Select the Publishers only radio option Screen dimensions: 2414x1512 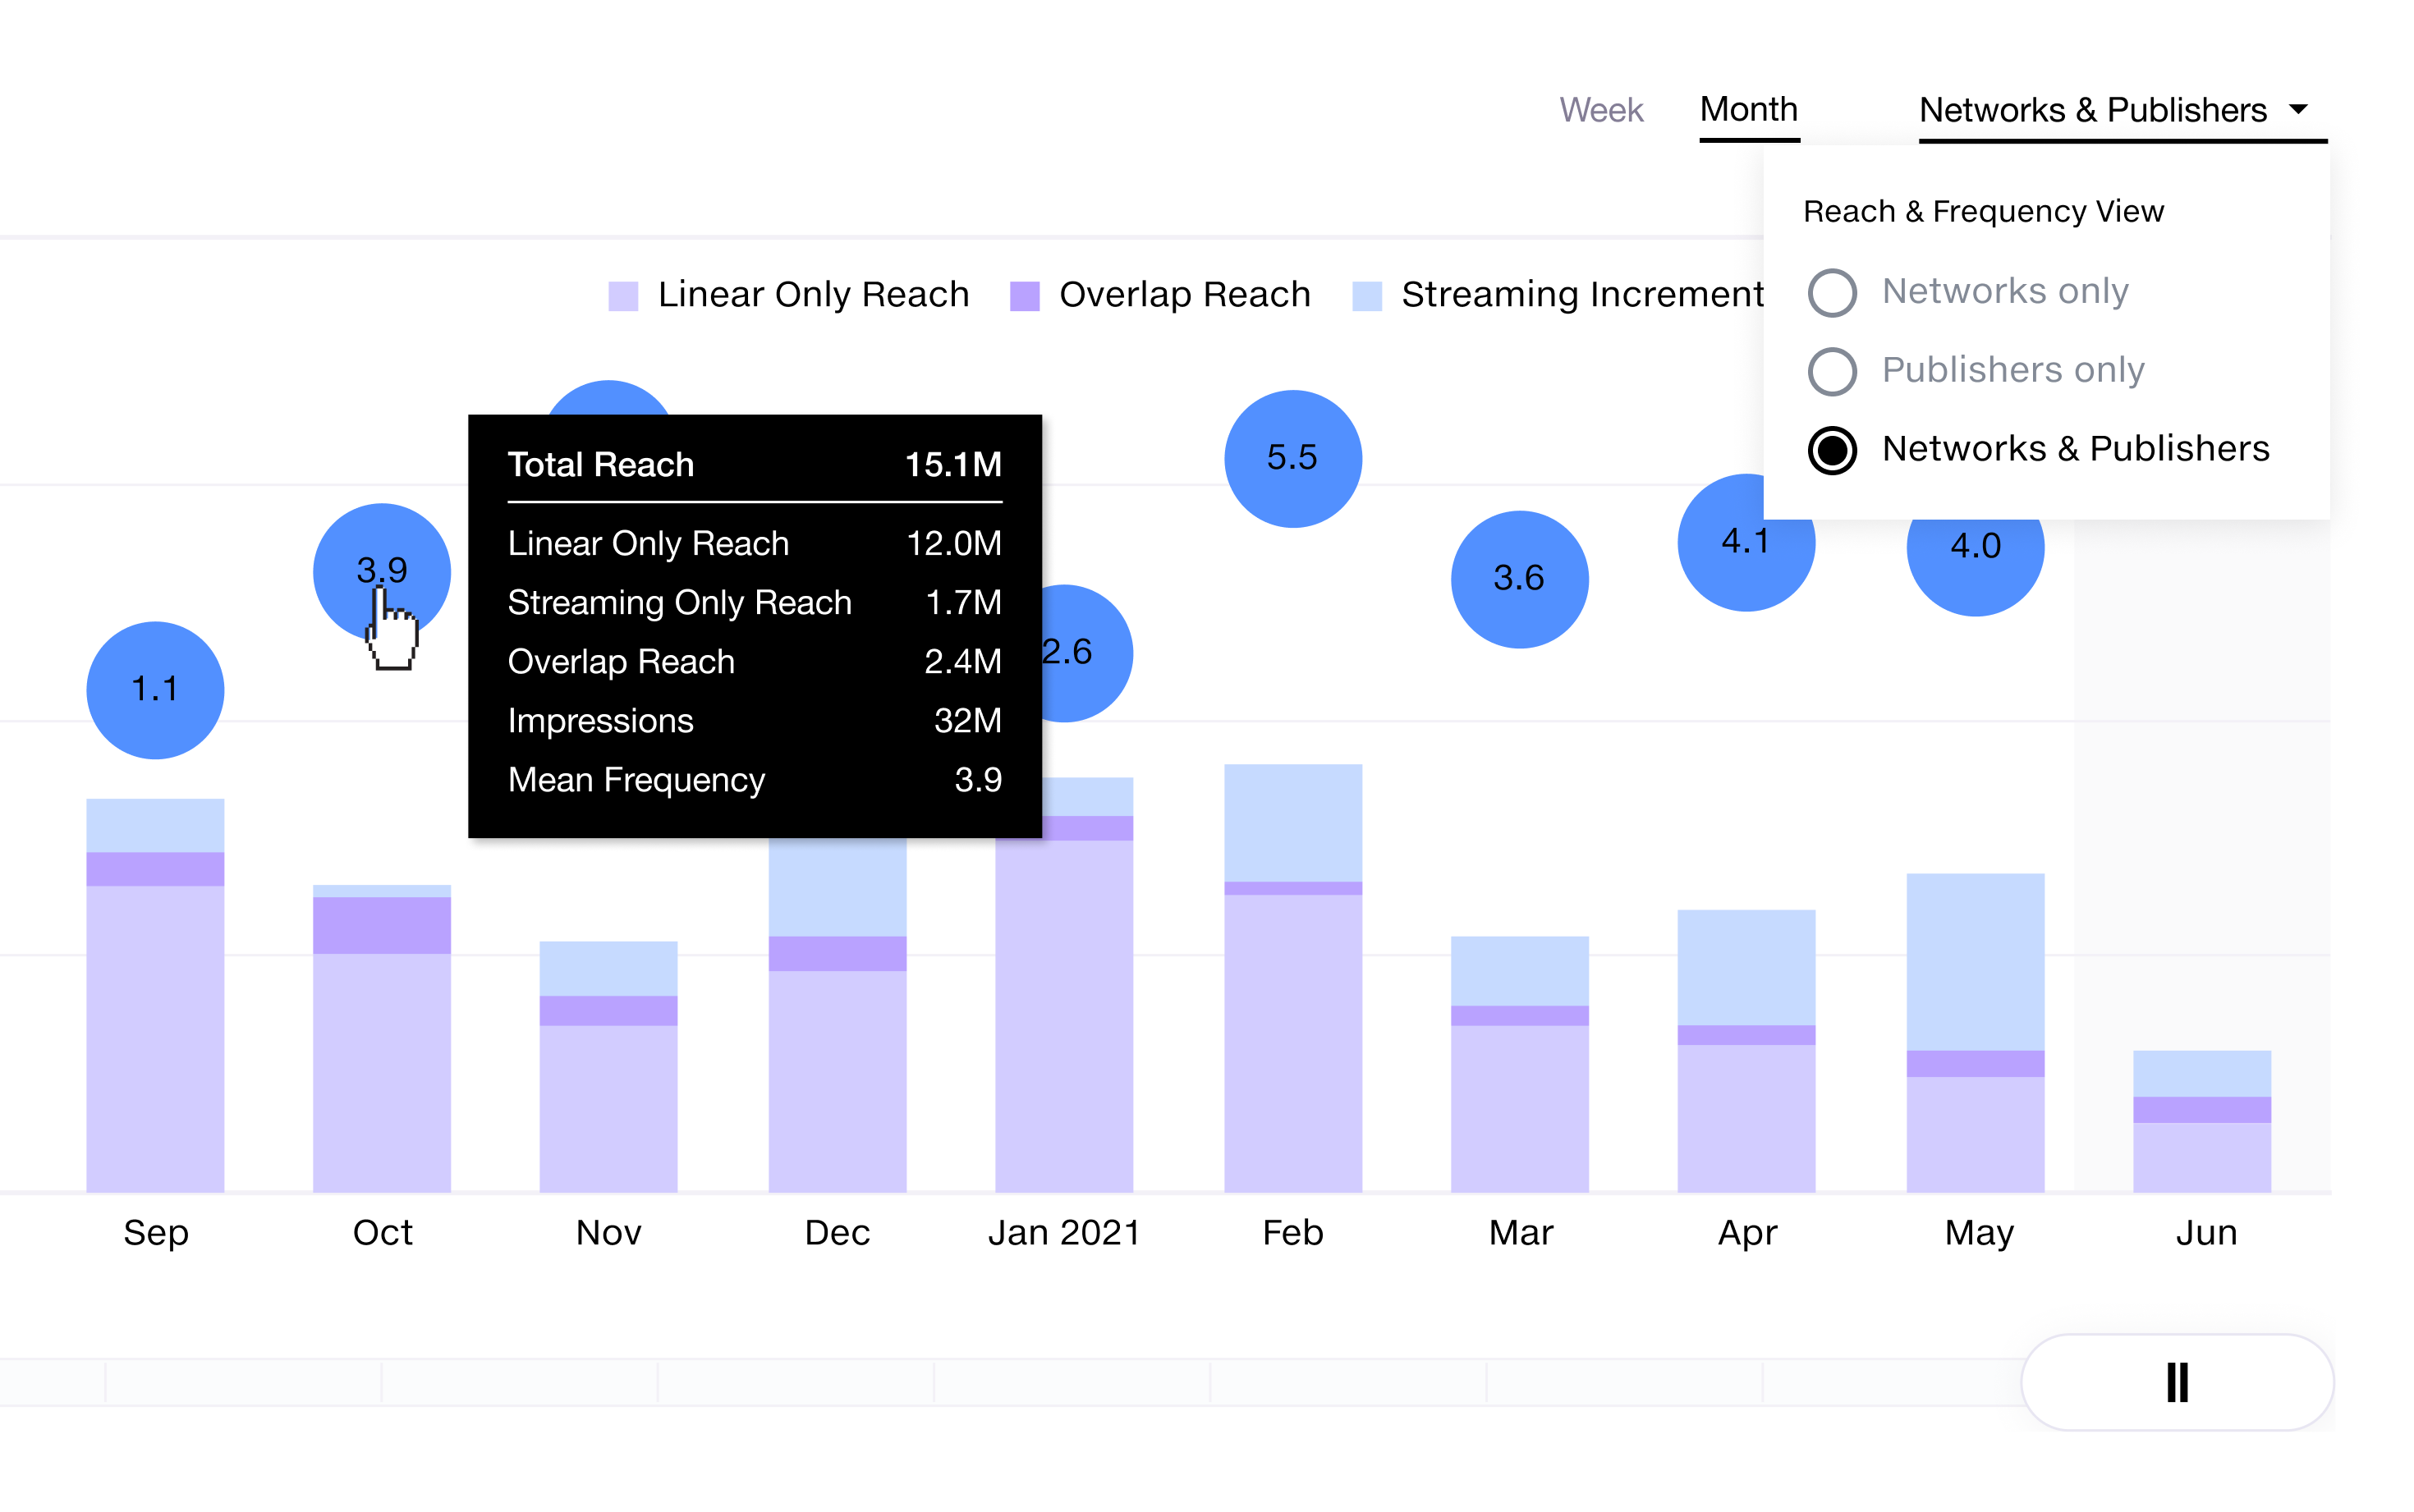tap(1832, 371)
